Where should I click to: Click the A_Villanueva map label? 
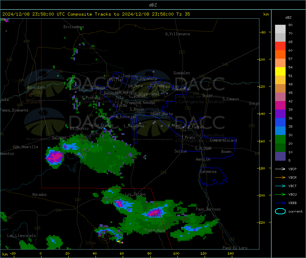[177, 34]
